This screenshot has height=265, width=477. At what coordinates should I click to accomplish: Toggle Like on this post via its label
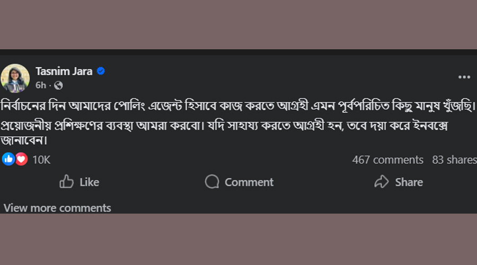point(89,182)
